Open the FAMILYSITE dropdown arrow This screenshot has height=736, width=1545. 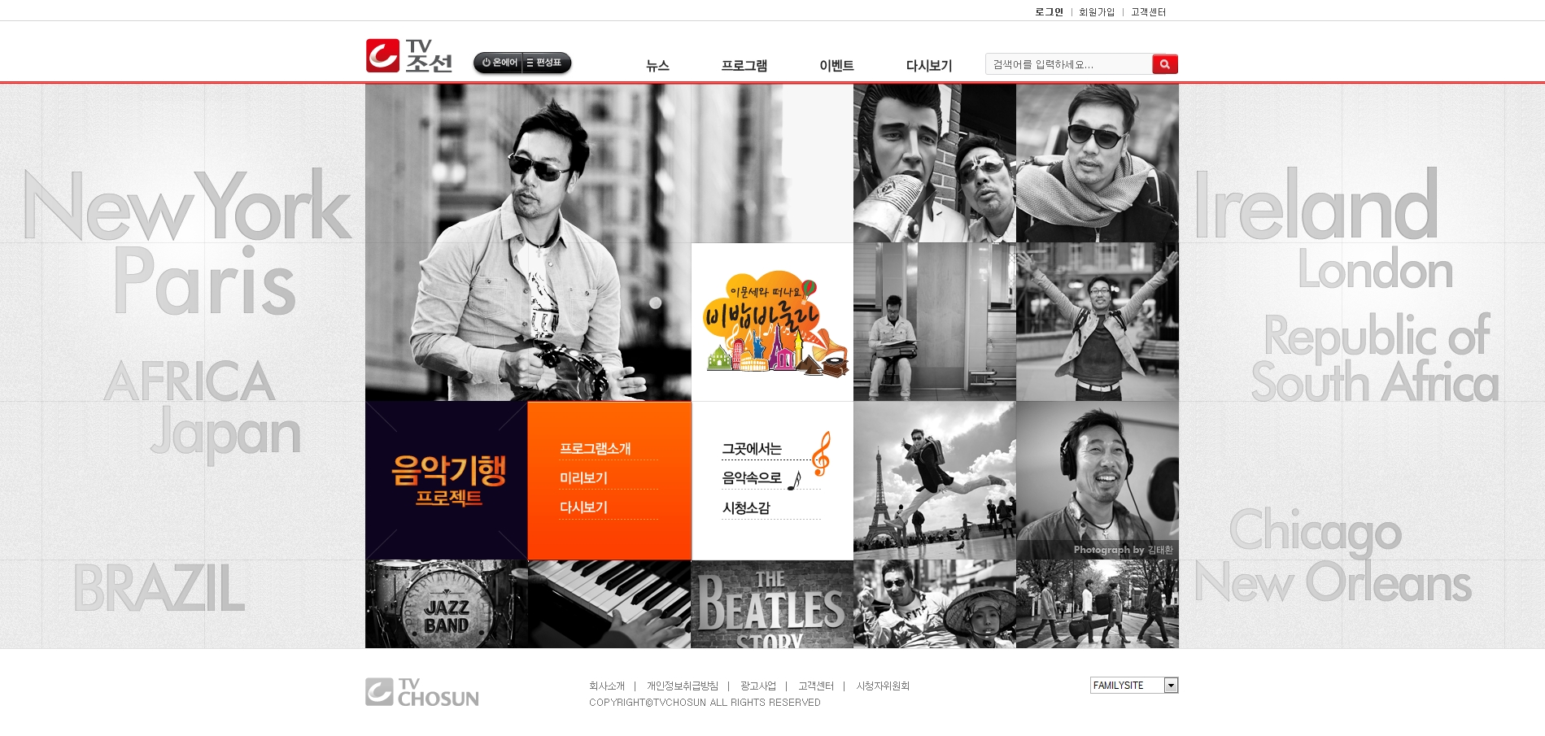[1171, 686]
